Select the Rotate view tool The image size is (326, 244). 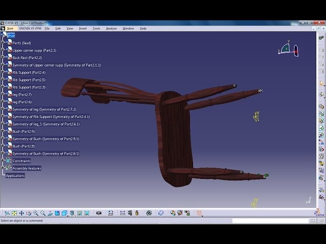(29, 213)
